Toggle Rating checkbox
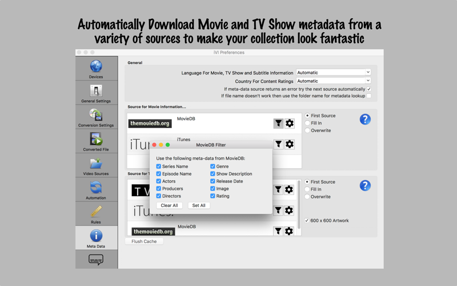The width and height of the screenshot is (457, 286). 213,196
